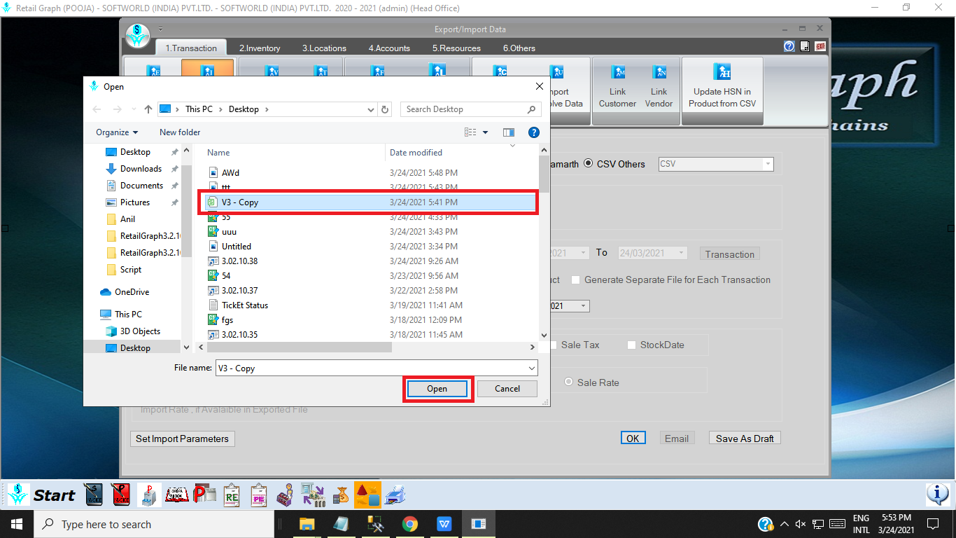Click the Set Import Parameters button

coord(182,439)
